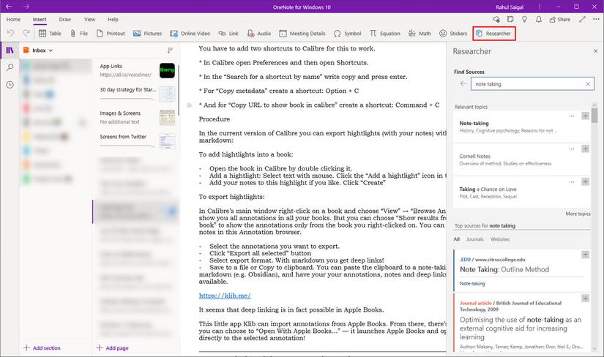Click Add page
This screenshot has height=357, width=604.
pos(113,347)
